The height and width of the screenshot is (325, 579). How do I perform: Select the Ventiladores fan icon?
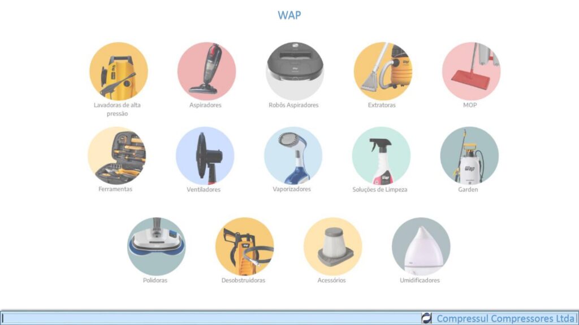pos(205,156)
